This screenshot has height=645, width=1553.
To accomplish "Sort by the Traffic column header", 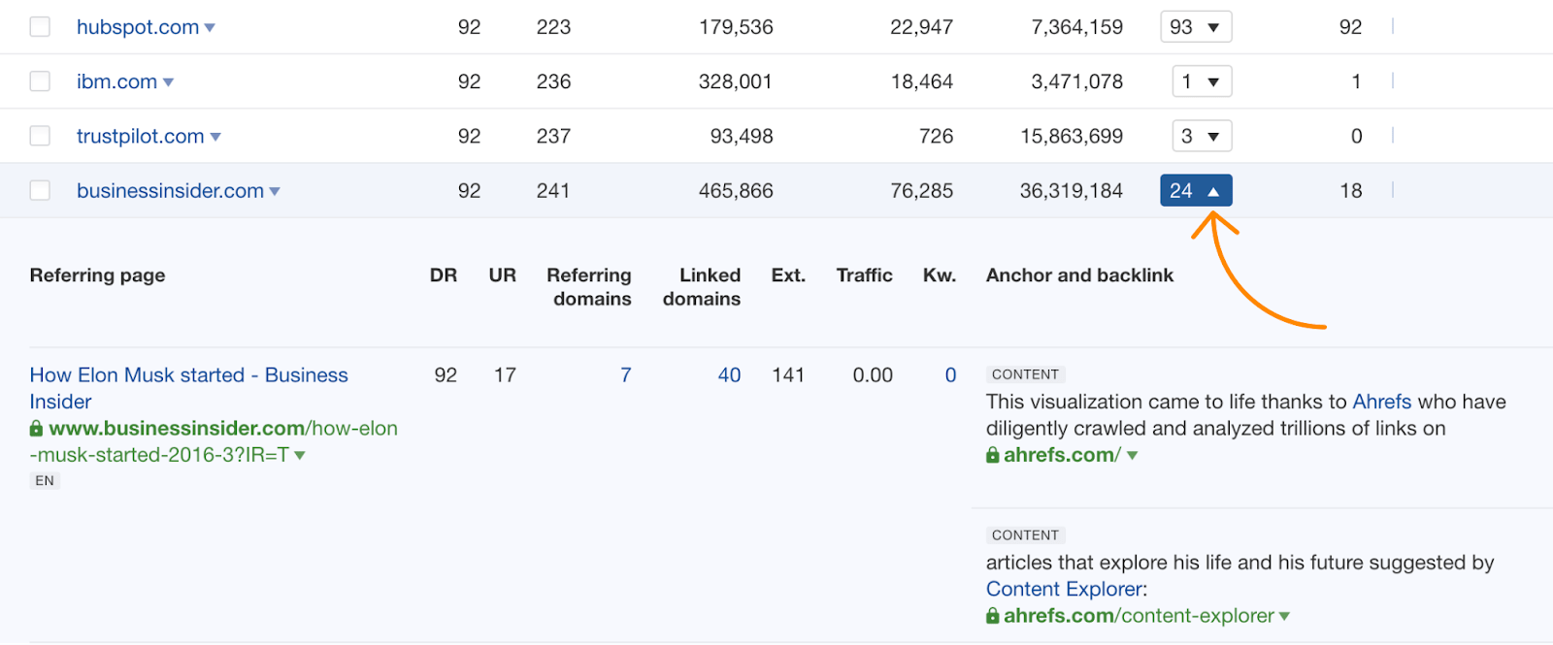I will (864, 275).
